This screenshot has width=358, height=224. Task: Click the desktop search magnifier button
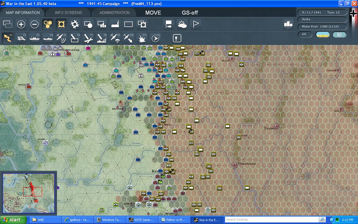pyautogui.click(x=322, y=219)
